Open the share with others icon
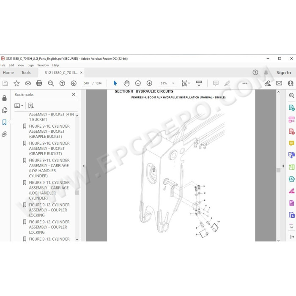Screen dimensions: 296x296 pos(291,83)
